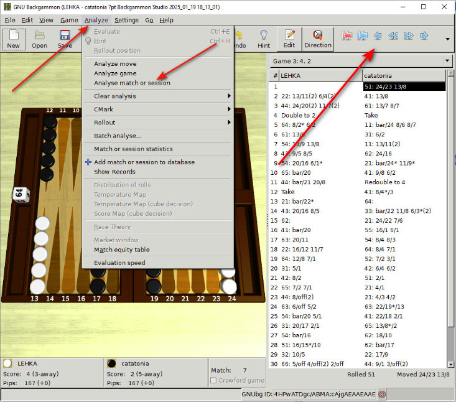Screen dimensions: 456x402
Task: Open the View menu
Action: [x=46, y=20]
